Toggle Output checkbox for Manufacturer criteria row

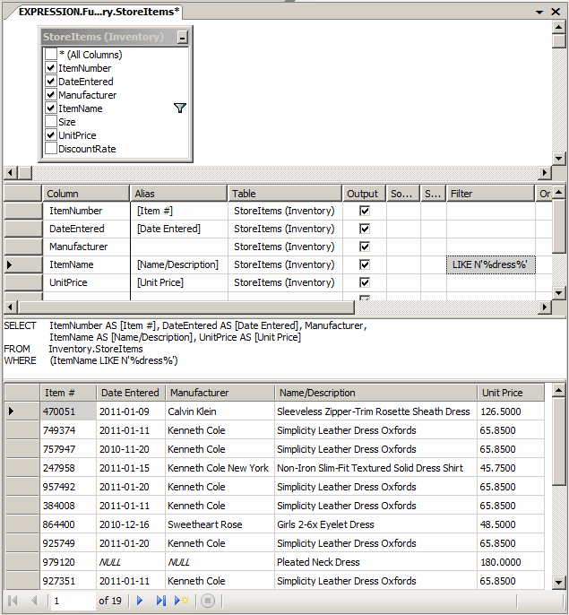[365, 247]
